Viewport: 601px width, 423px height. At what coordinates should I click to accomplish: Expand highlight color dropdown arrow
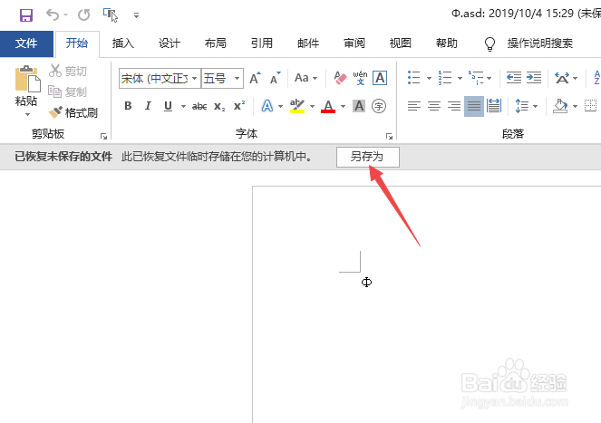pyautogui.click(x=312, y=106)
